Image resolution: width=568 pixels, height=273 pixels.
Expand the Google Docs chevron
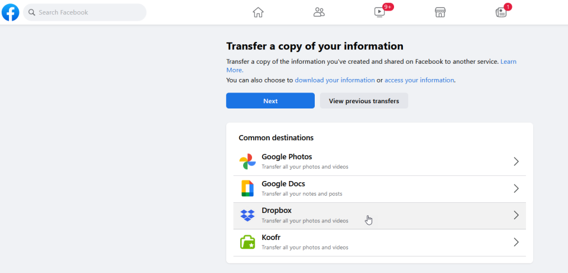(x=516, y=188)
